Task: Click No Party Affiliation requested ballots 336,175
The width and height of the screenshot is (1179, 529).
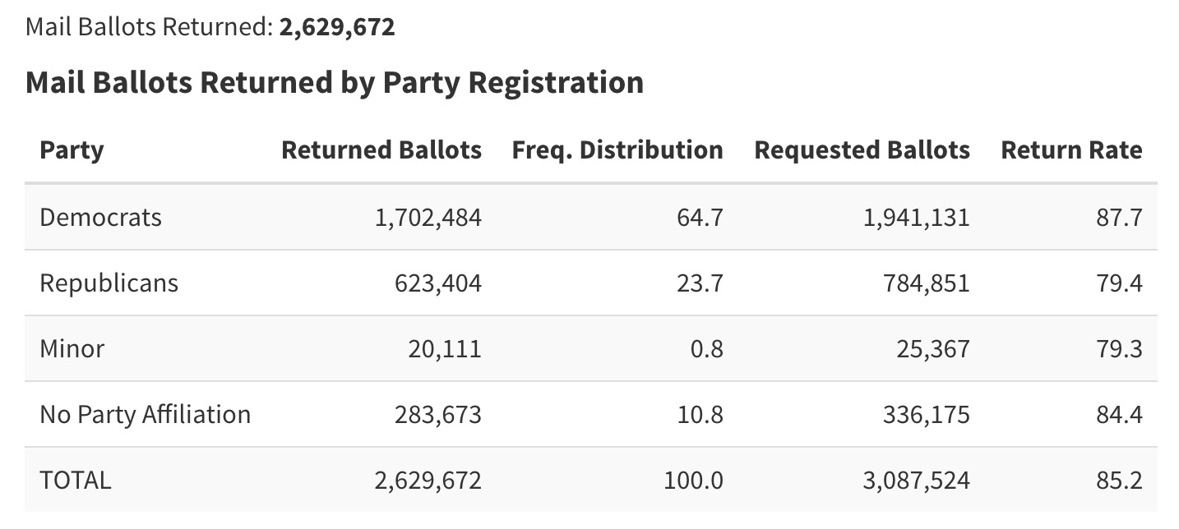Action: (x=924, y=414)
